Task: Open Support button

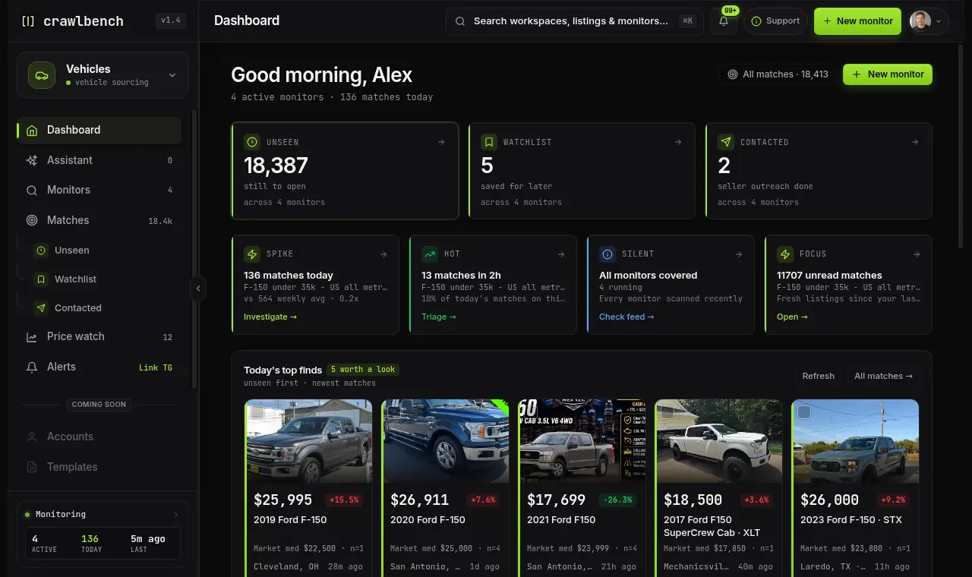Action: (x=775, y=21)
